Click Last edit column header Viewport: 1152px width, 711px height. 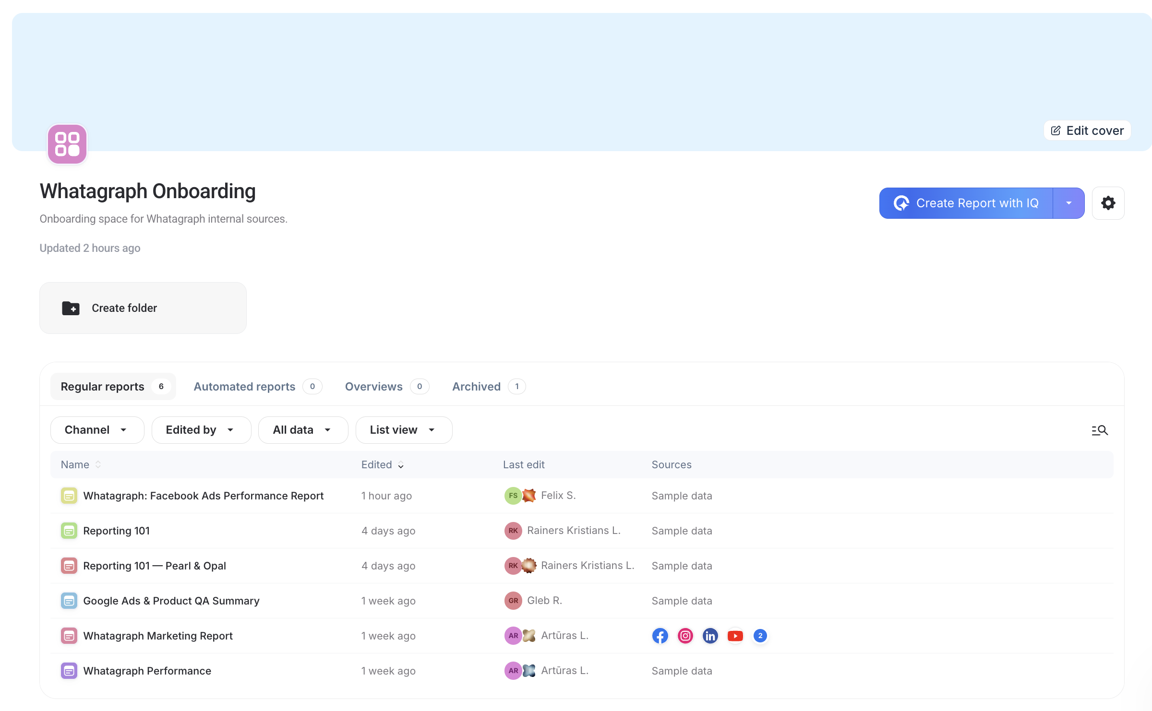point(524,464)
